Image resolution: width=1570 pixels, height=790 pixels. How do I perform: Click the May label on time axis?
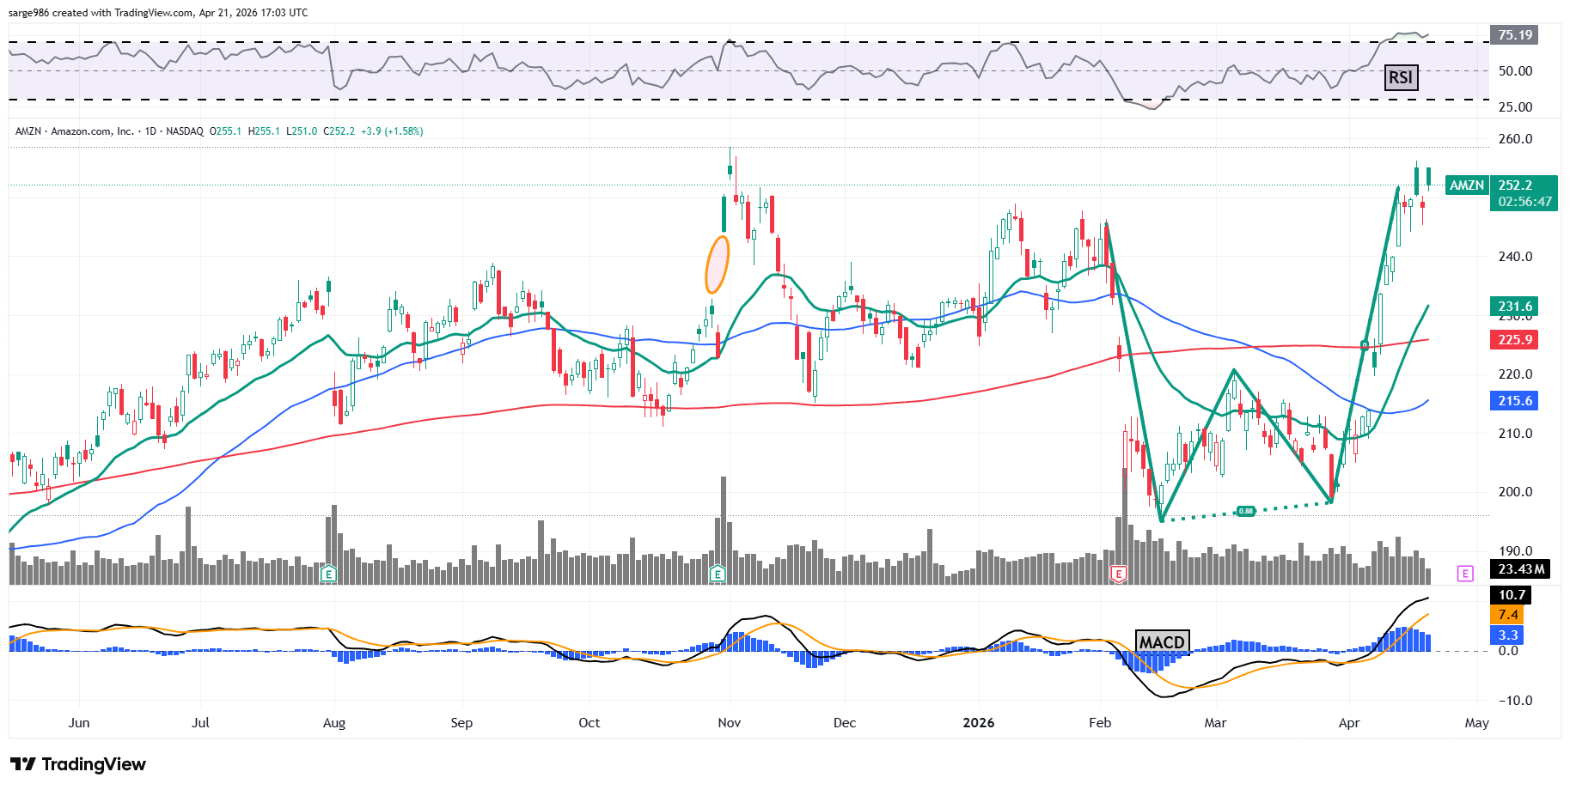(x=1477, y=723)
